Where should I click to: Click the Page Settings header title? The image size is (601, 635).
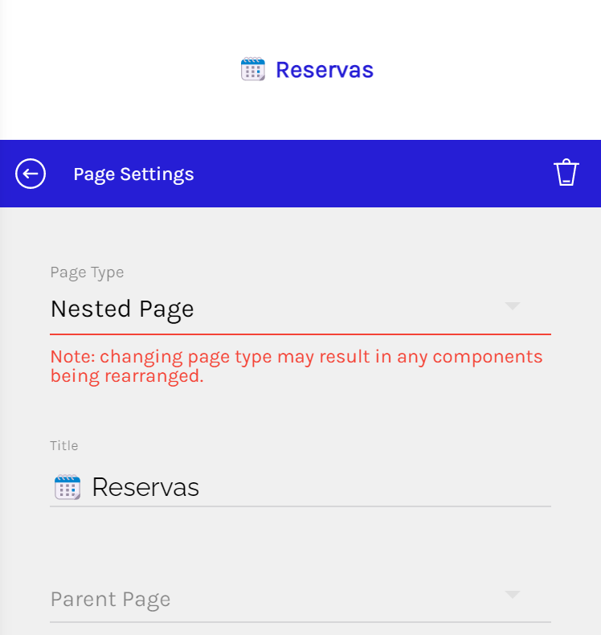click(x=133, y=174)
